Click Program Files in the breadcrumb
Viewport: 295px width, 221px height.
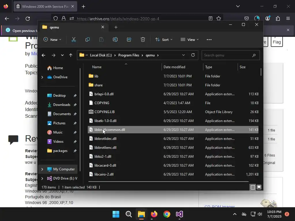(x=129, y=55)
